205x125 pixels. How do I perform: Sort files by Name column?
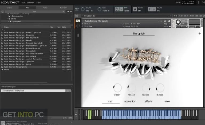click(x=6, y=27)
